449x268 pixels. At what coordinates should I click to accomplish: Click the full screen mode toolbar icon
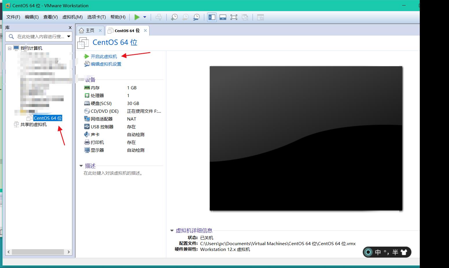(234, 17)
